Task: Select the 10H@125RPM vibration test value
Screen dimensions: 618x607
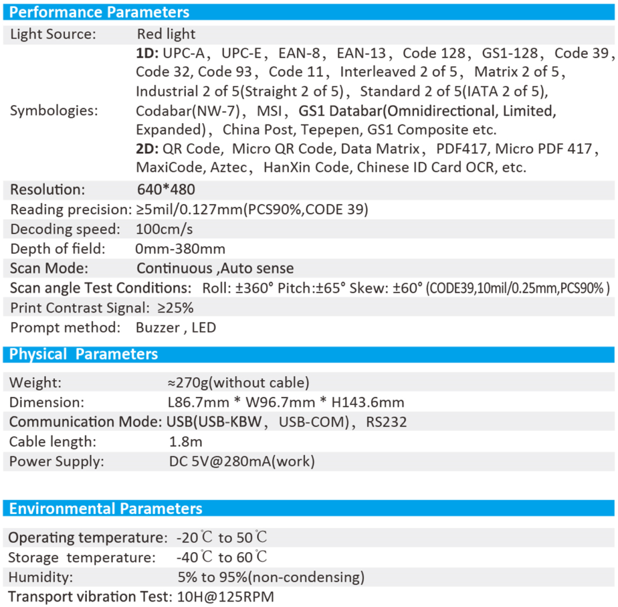Action: click(226, 597)
